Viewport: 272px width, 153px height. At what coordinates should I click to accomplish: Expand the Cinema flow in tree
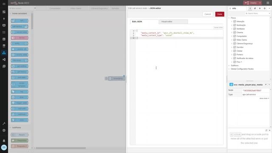click(232, 32)
